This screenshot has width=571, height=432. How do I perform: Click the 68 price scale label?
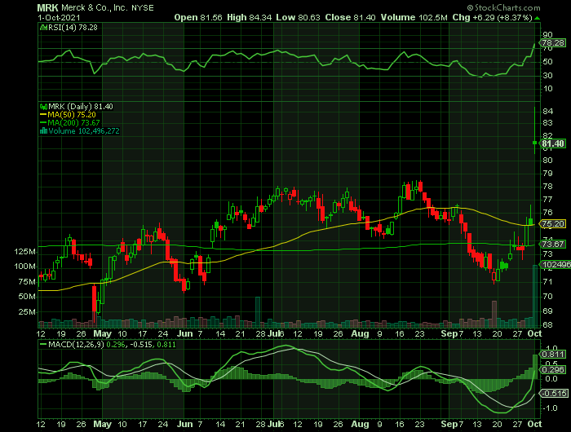(x=547, y=324)
